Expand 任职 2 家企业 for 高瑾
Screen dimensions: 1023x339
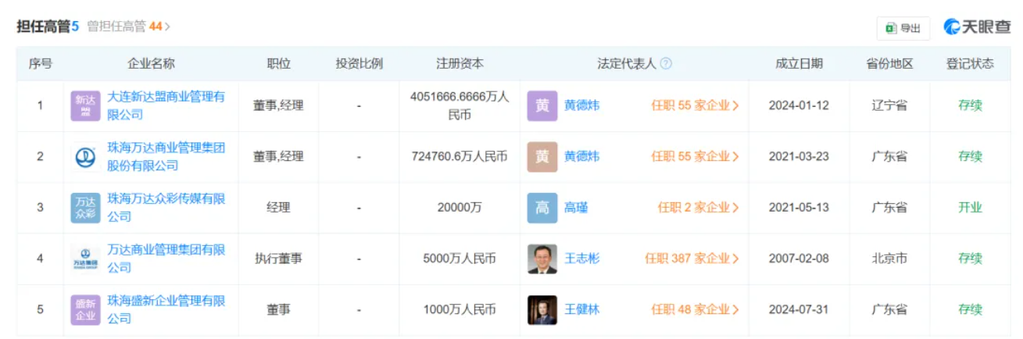(x=699, y=208)
